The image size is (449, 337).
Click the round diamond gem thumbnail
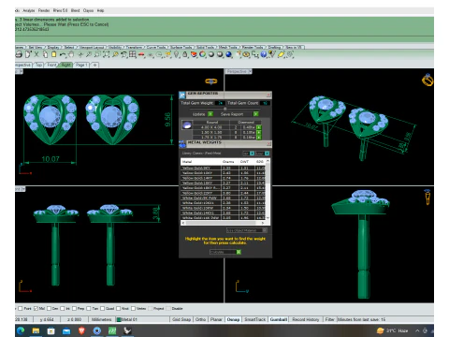(x=187, y=125)
